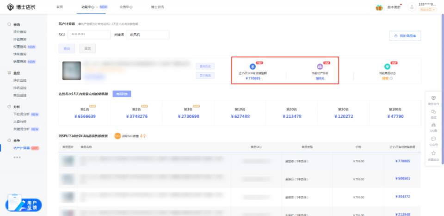Click the blue 查询 search button
The image size is (444, 216).
coord(67,48)
